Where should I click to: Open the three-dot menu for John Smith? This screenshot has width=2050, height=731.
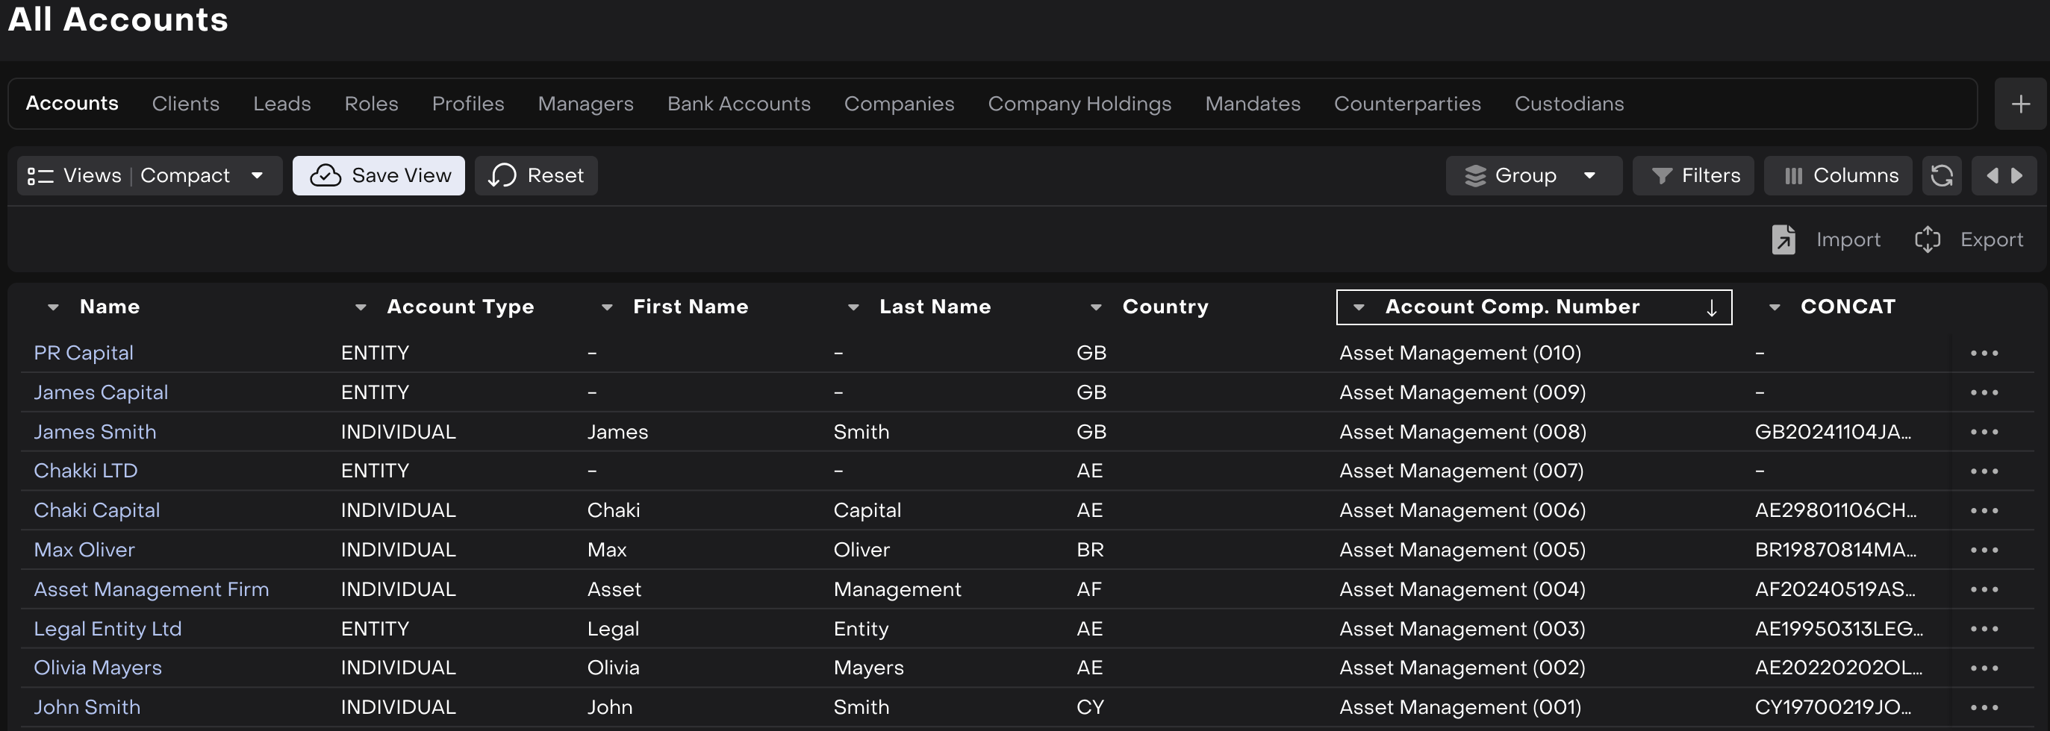[x=1983, y=707]
